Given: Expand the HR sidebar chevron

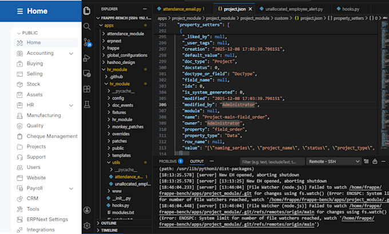Looking at the screenshot, I should (71, 105).
